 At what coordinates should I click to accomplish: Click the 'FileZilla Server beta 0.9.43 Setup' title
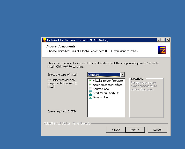click(x=77, y=40)
